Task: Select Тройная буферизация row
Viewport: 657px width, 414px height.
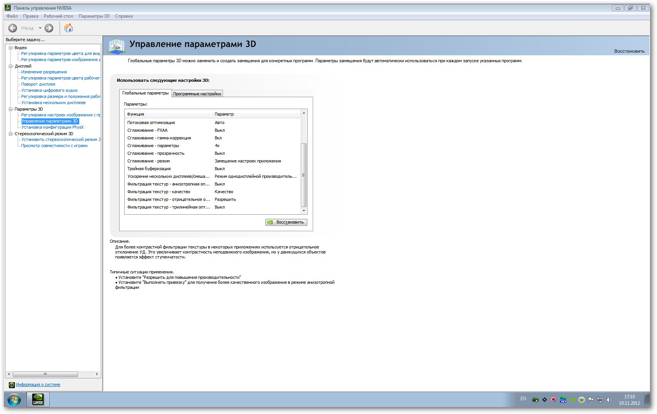Action: click(x=212, y=169)
